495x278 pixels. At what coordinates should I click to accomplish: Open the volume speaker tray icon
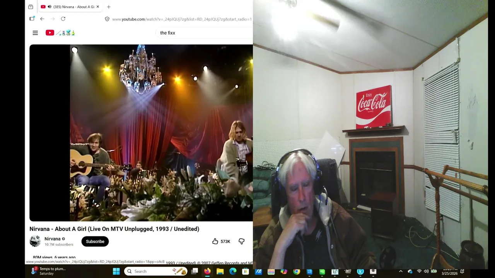click(x=426, y=271)
